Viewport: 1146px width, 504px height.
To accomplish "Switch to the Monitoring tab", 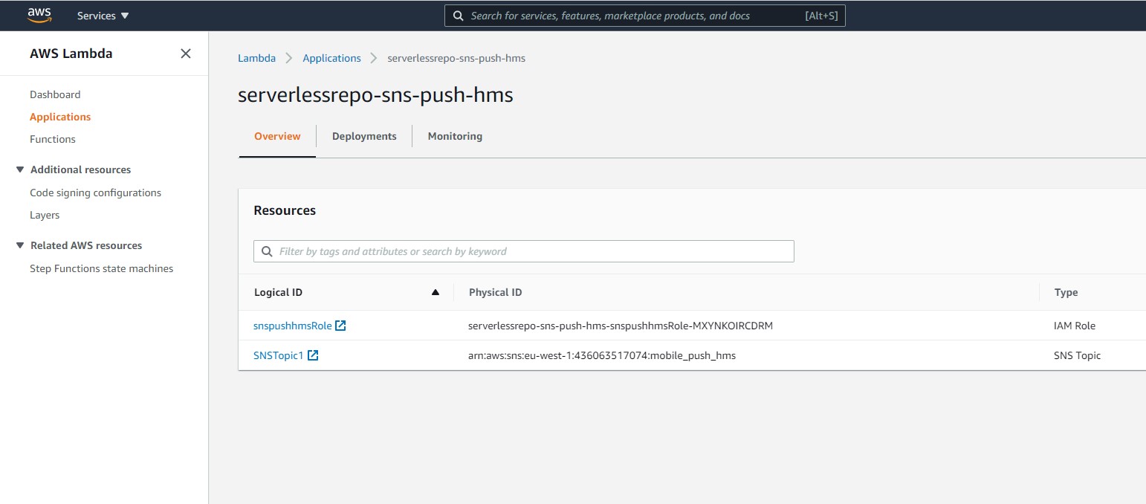I will tap(454, 136).
